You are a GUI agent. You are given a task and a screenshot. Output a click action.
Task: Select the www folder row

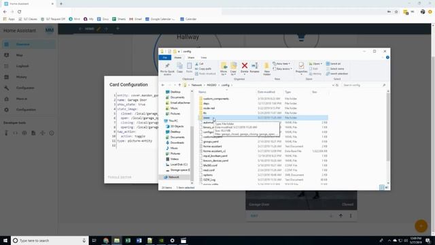(263, 118)
